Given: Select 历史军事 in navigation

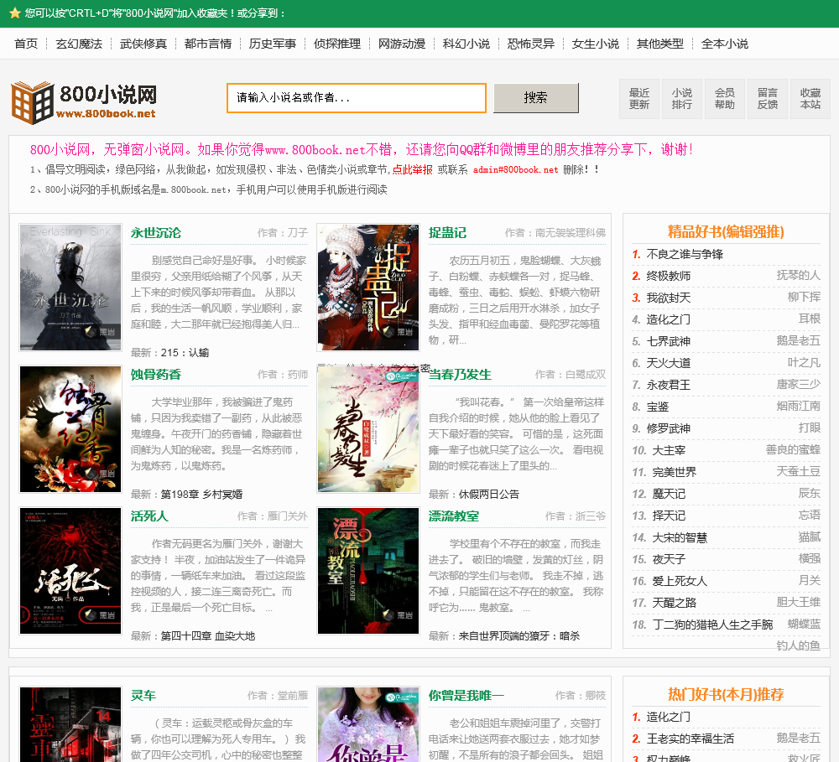Looking at the screenshot, I should pyautogui.click(x=273, y=44).
